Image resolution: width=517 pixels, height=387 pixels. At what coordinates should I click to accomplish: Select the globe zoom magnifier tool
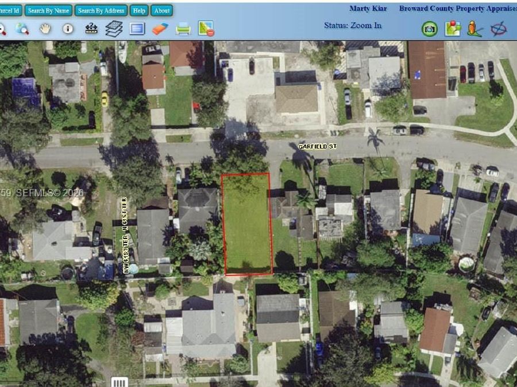22,29
